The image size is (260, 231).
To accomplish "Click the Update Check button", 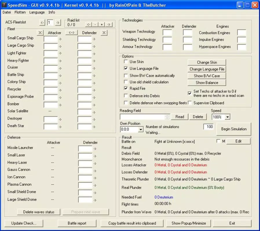I will (x=24, y=223).
